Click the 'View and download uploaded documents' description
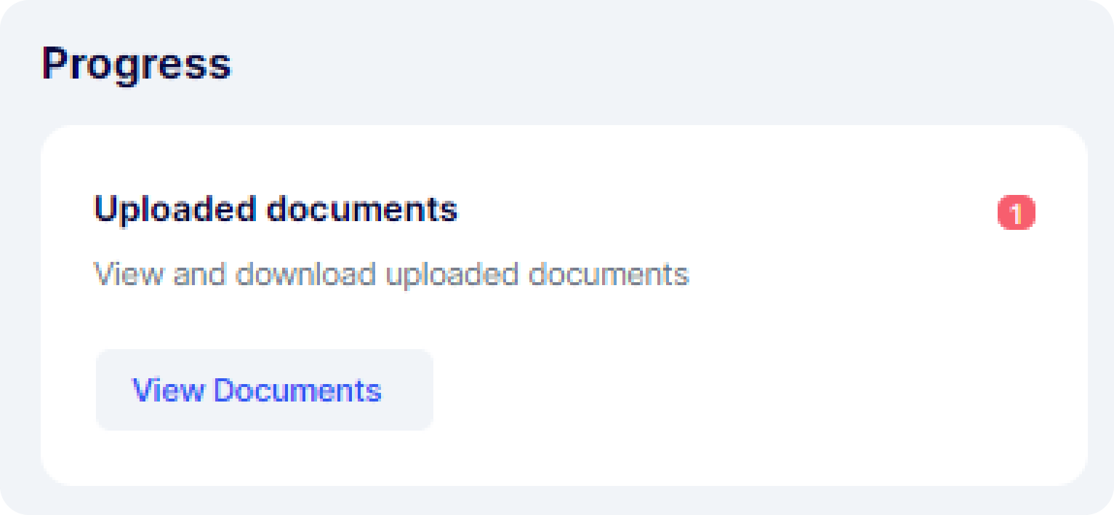Viewport: 1114px width, 515px height. [391, 275]
